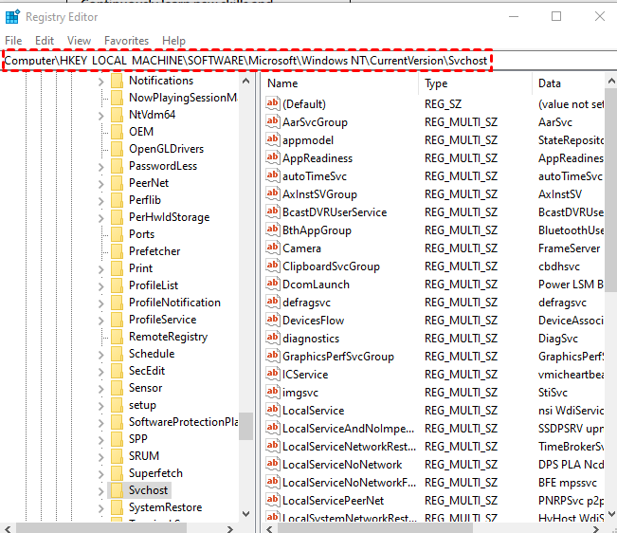Select the ProfileService key in tree
Screen dimensions: 617x533
coord(162,320)
